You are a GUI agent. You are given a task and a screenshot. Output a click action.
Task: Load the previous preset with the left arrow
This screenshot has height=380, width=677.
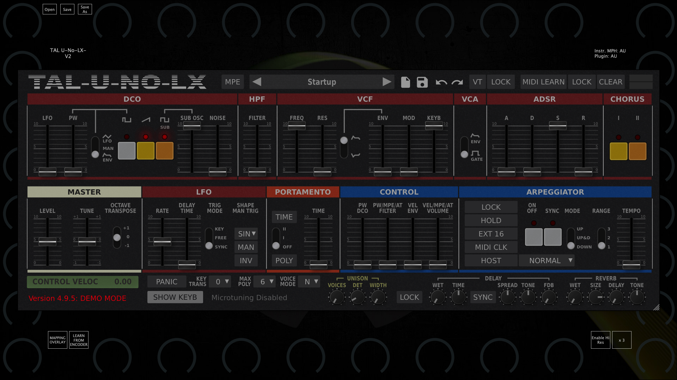point(257,82)
